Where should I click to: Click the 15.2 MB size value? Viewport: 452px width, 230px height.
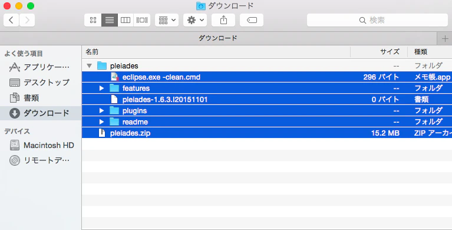click(x=385, y=133)
